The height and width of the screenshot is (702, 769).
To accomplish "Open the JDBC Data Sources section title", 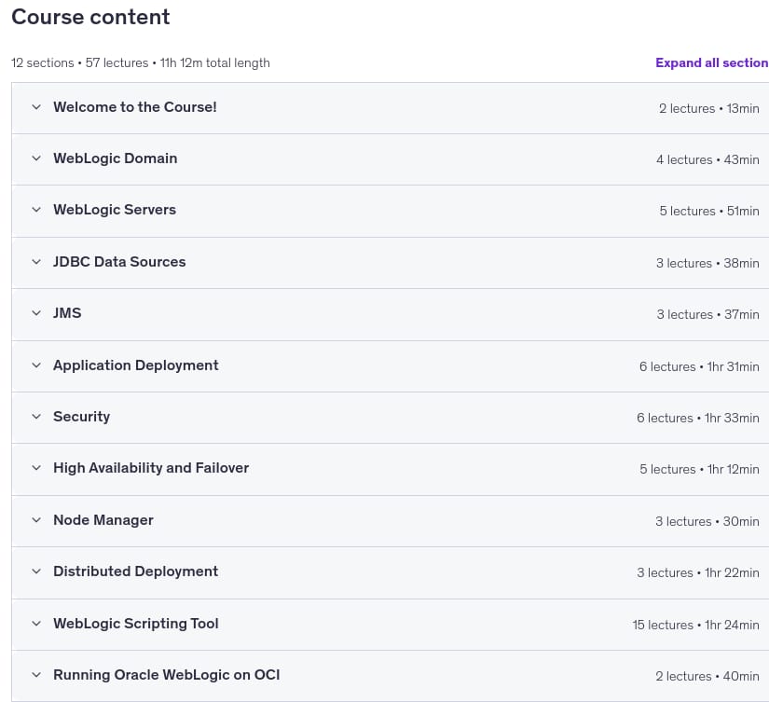I will tap(119, 261).
